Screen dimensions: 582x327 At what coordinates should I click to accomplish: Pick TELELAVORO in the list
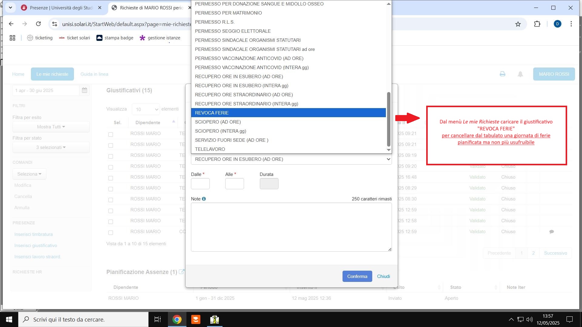click(x=288, y=149)
